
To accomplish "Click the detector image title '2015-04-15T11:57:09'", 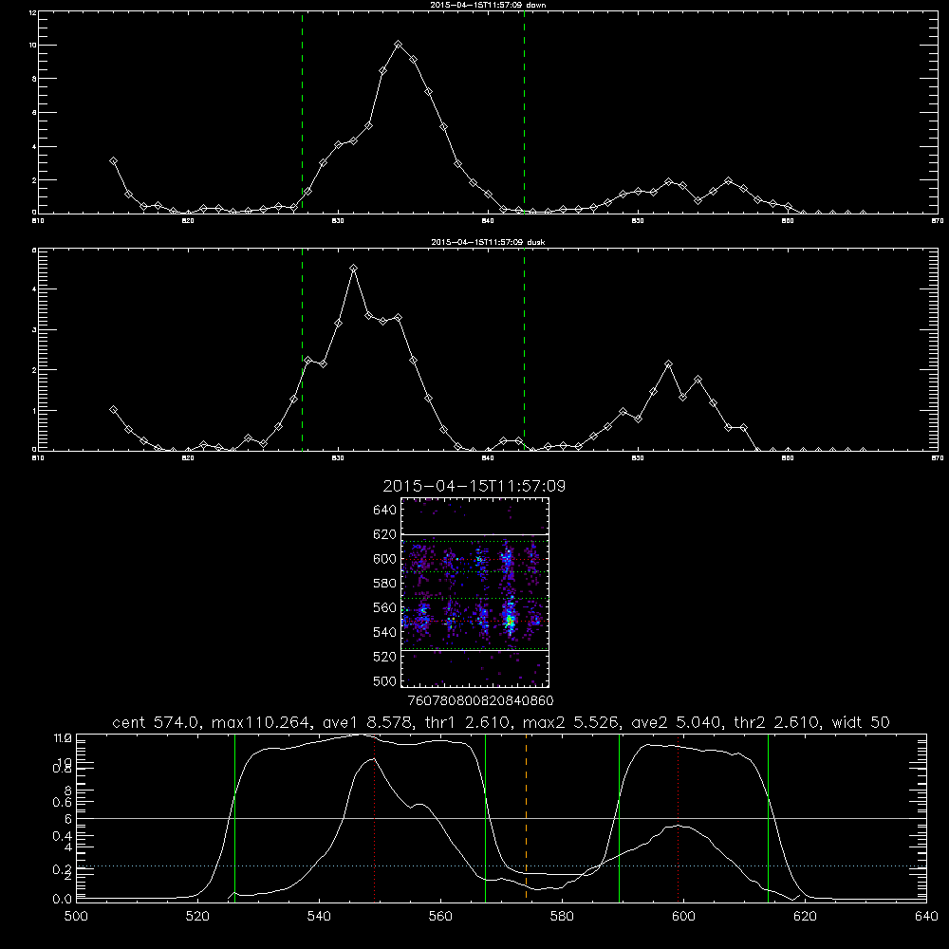I will [x=474, y=486].
